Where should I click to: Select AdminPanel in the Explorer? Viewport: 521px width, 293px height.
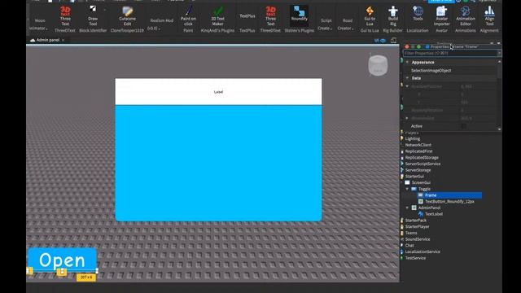429,208
